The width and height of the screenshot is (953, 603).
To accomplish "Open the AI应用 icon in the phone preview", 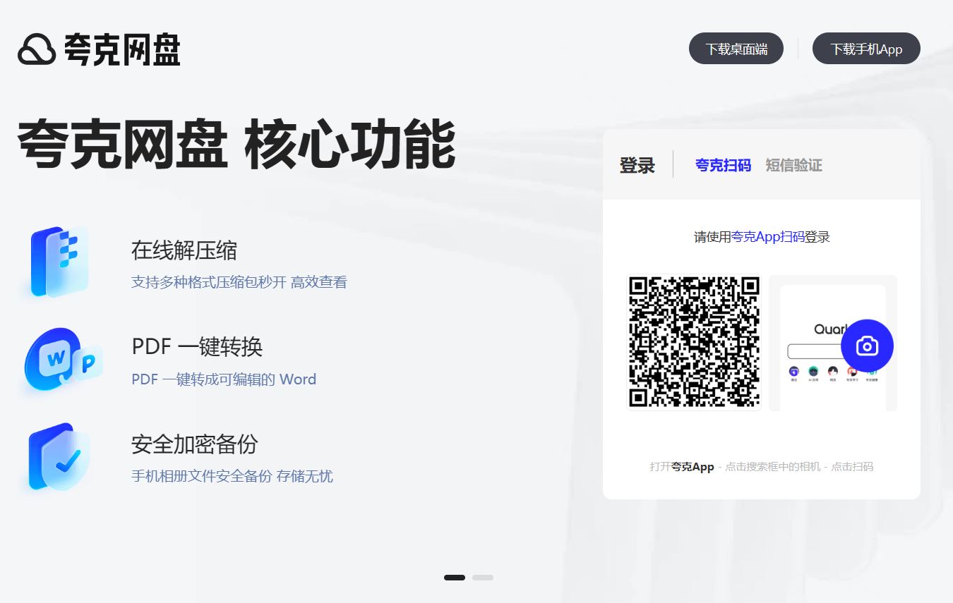I will point(813,372).
